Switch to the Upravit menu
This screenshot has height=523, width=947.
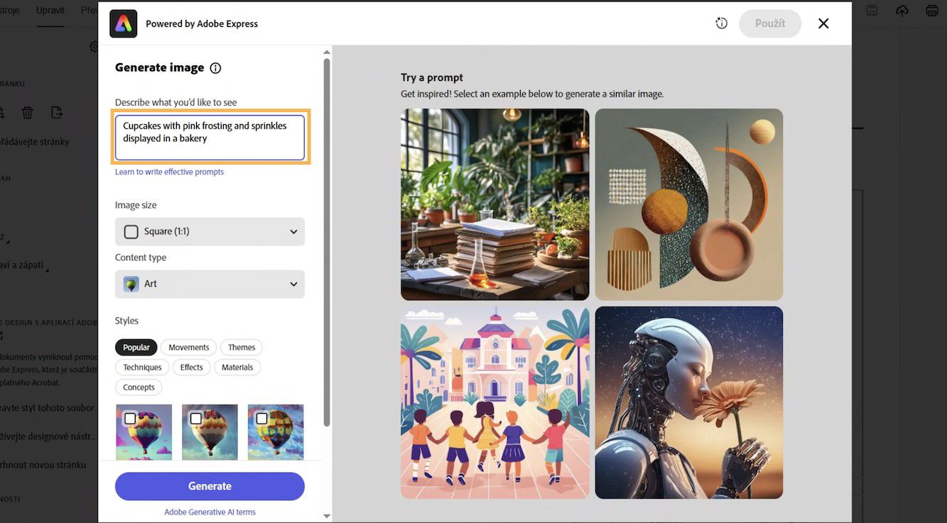pyautogui.click(x=50, y=10)
